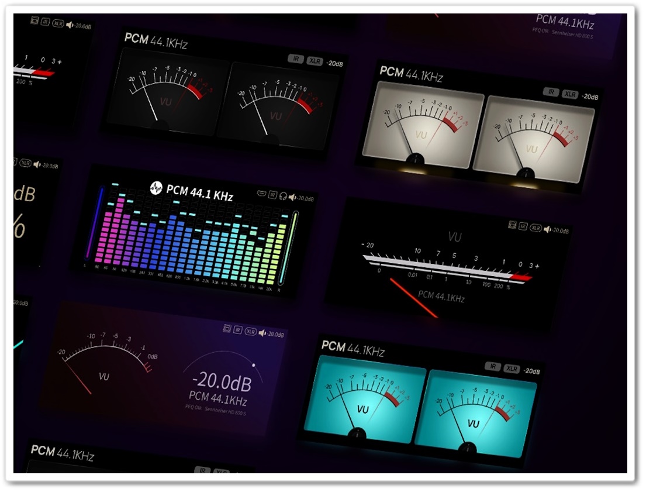
Task: Click the 'VU' label under the arc VU meter
Action: coord(104,377)
